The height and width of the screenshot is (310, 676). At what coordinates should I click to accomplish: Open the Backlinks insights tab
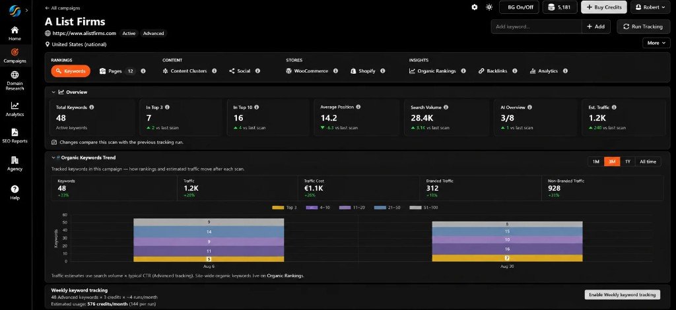(x=493, y=71)
